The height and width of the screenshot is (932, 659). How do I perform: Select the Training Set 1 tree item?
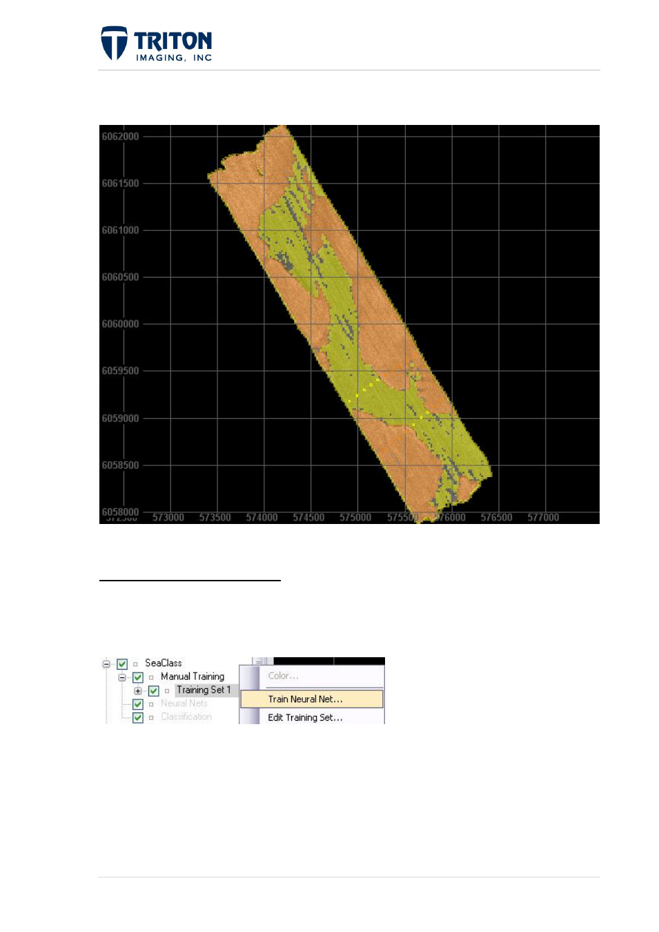[204, 690]
